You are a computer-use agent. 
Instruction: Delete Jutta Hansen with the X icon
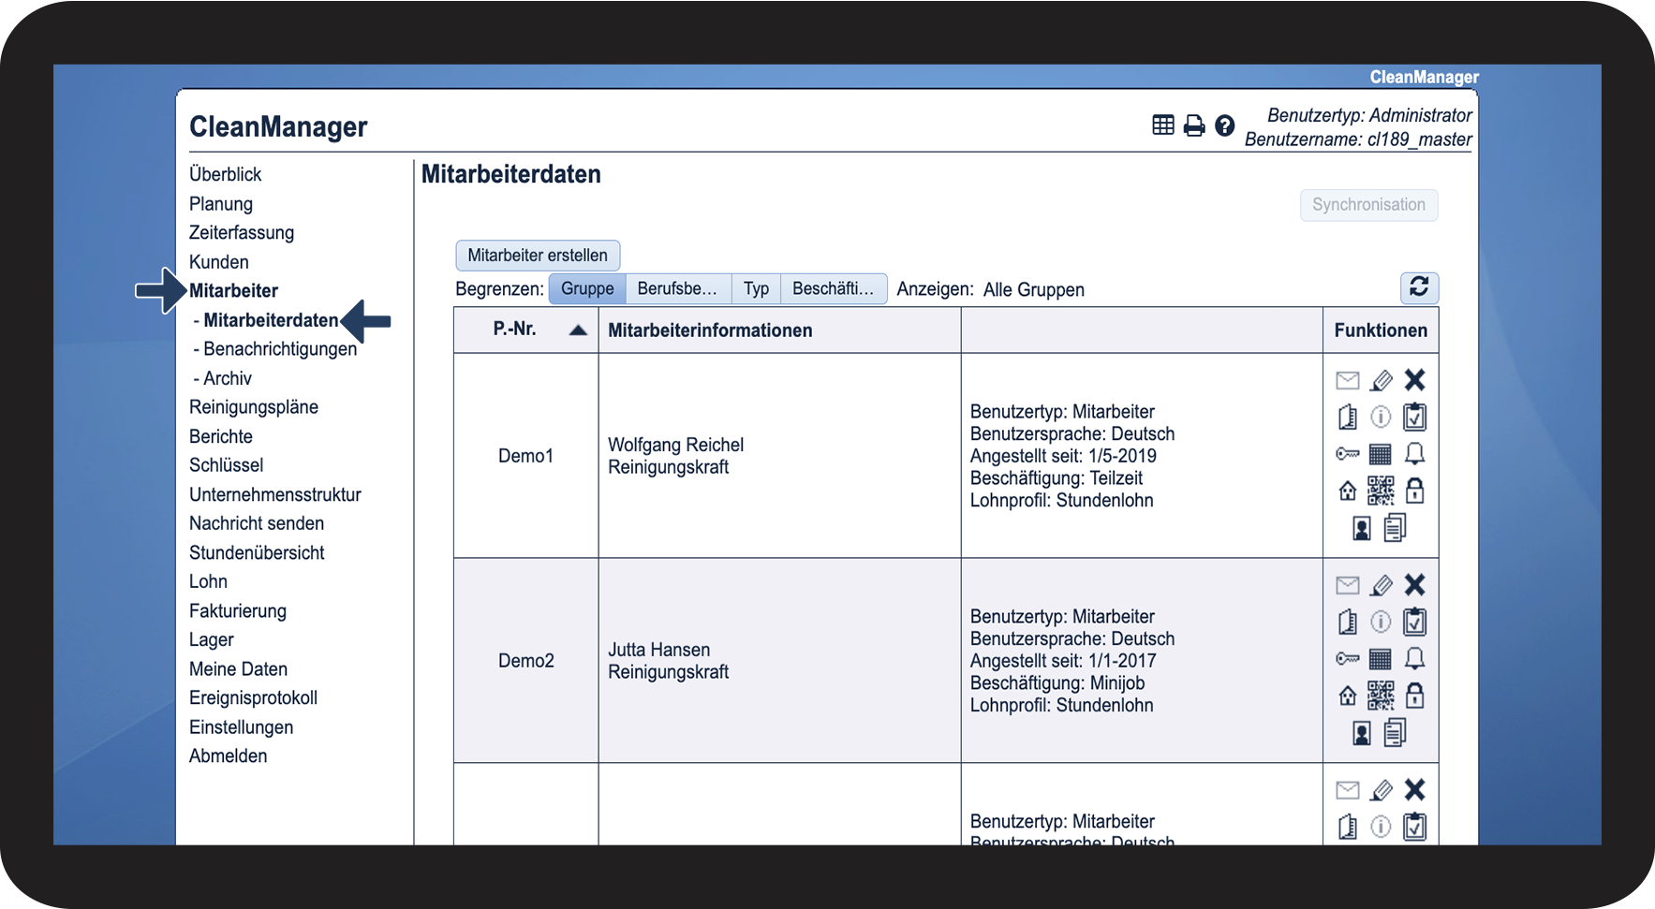pos(1415,584)
